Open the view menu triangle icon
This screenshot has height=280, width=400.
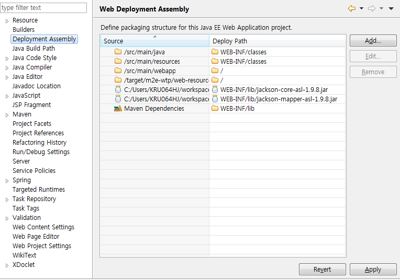[391, 8]
